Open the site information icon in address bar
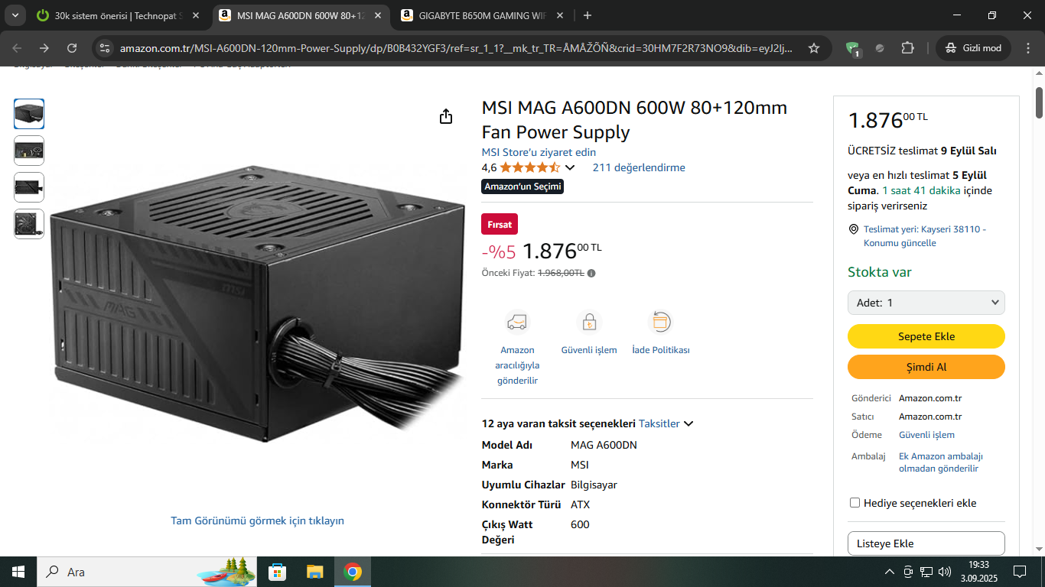 click(x=105, y=48)
